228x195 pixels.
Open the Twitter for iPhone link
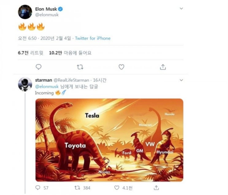click(93, 38)
